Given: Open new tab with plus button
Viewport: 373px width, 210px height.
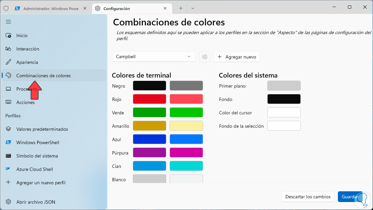Looking at the screenshot, I should [181, 8].
